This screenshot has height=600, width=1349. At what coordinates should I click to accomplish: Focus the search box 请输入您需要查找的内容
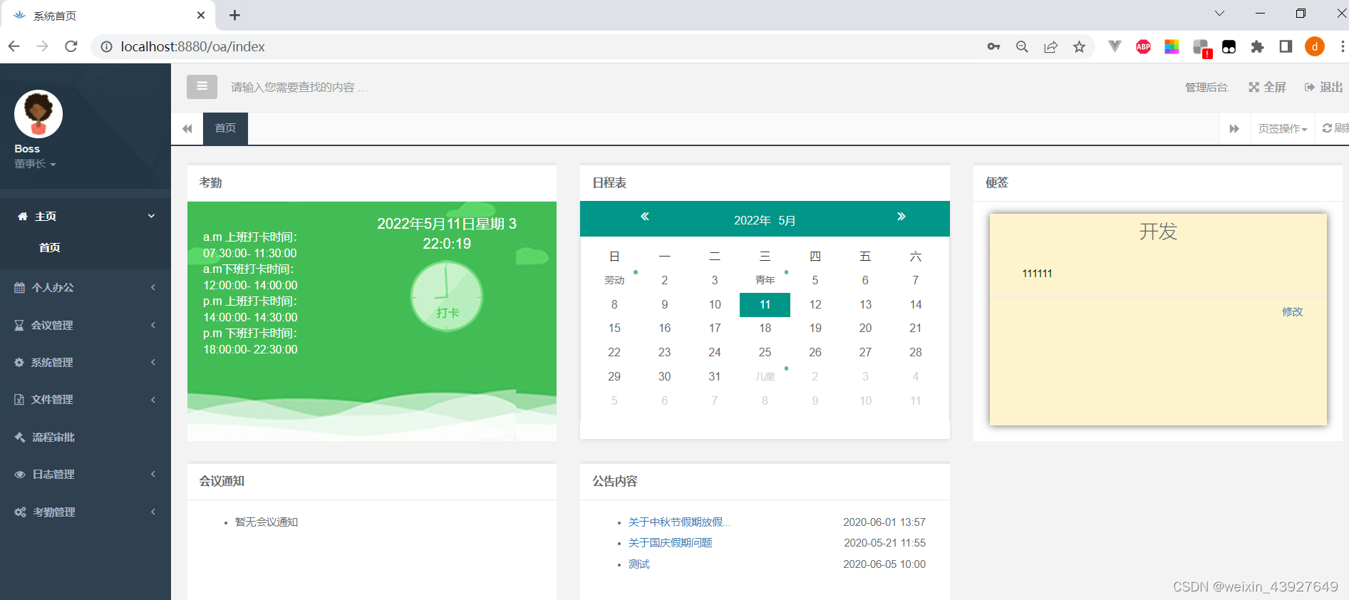299,87
